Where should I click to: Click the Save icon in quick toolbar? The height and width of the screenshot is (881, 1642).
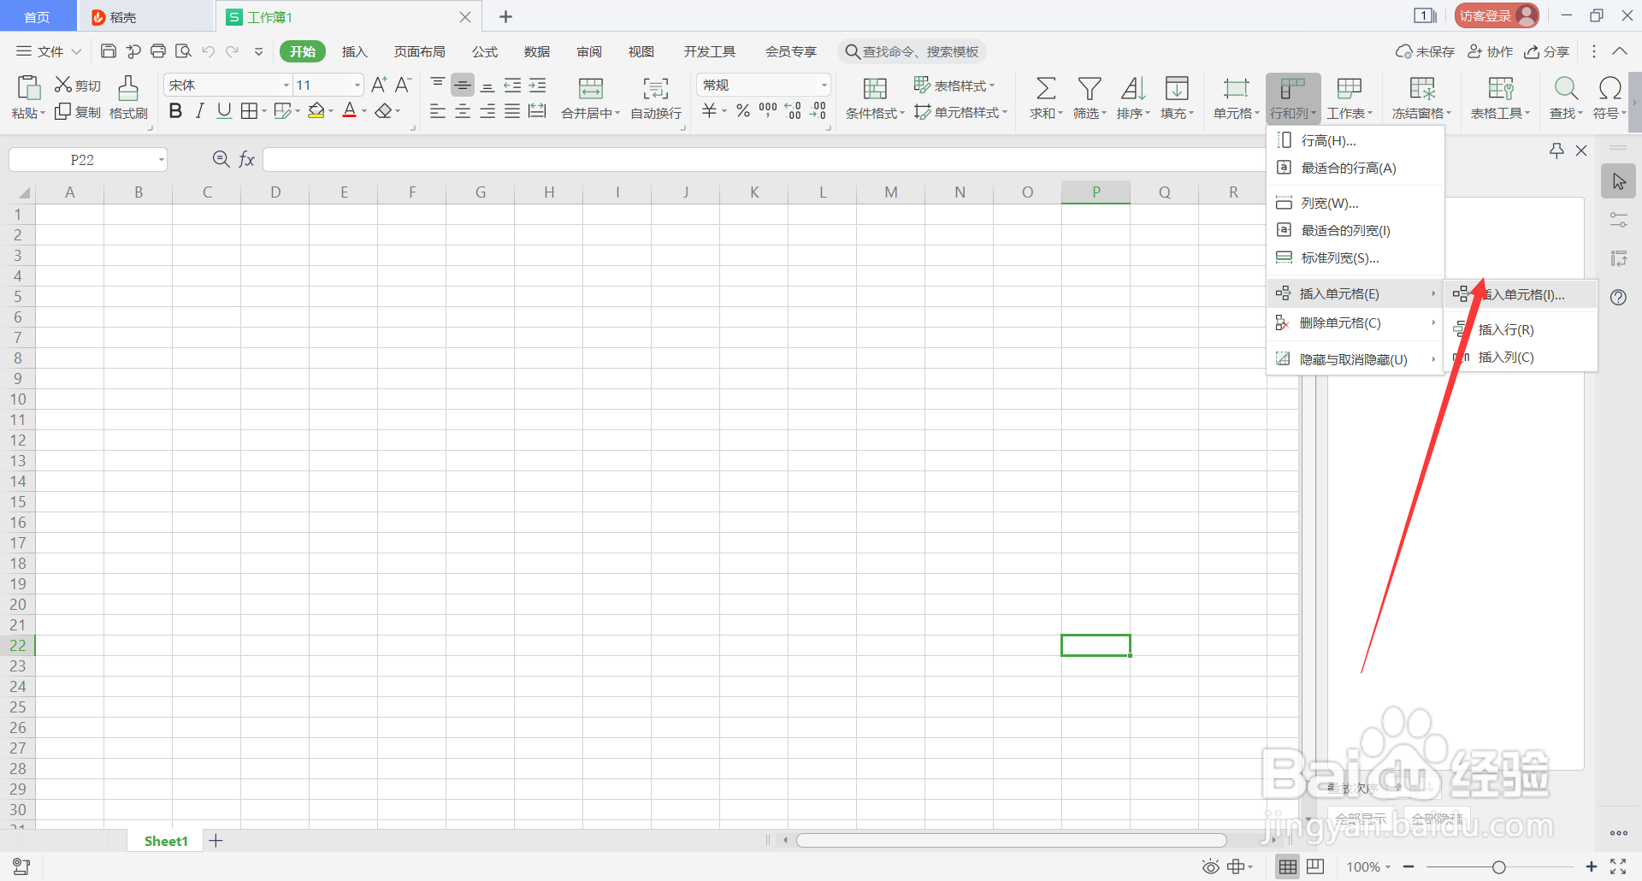coord(109,51)
